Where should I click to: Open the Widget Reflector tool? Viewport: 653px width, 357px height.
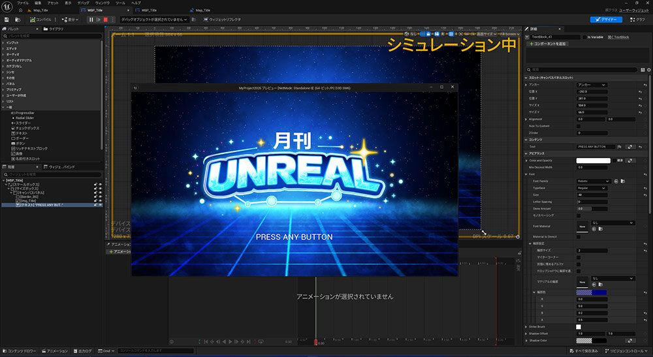point(222,20)
